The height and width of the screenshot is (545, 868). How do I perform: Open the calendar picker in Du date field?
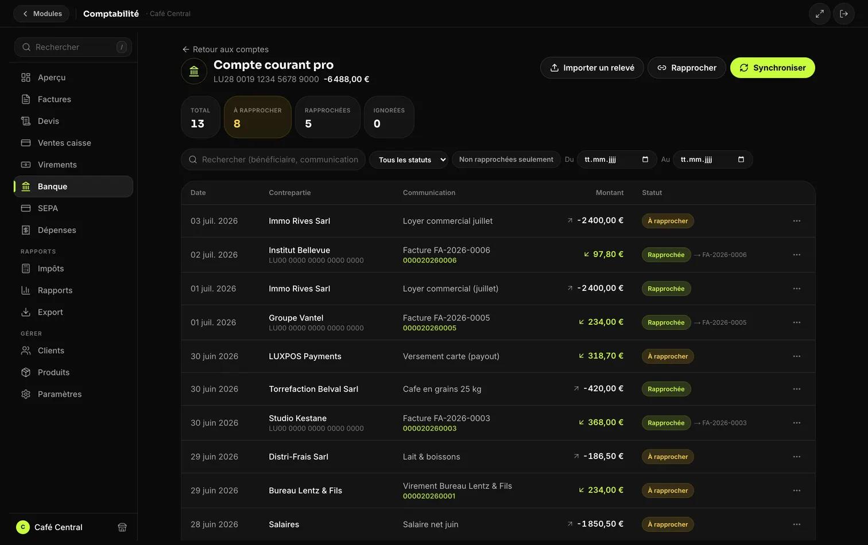click(x=645, y=159)
